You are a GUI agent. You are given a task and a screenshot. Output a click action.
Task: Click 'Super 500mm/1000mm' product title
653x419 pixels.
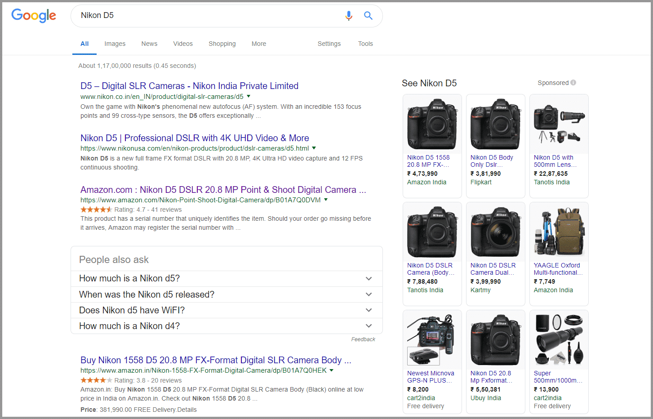click(x=558, y=377)
